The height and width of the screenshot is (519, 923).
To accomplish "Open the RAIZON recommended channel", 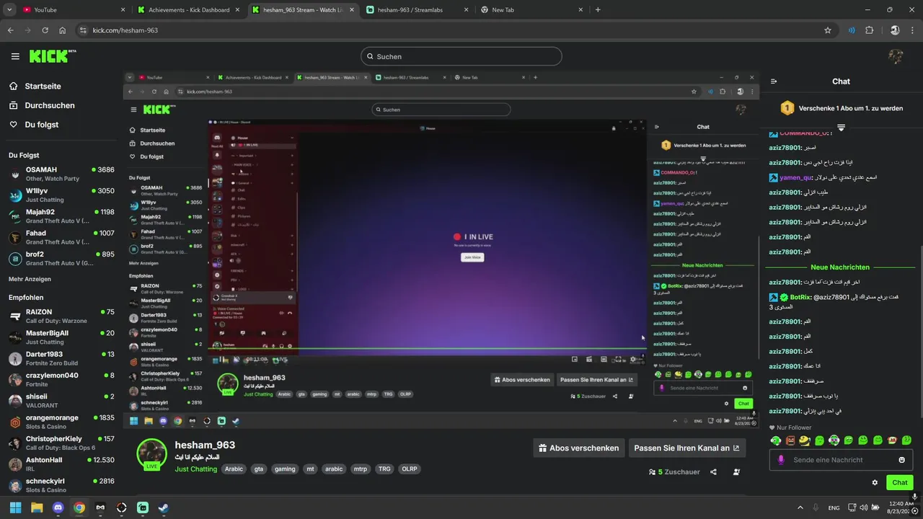I will tap(61, 316).
